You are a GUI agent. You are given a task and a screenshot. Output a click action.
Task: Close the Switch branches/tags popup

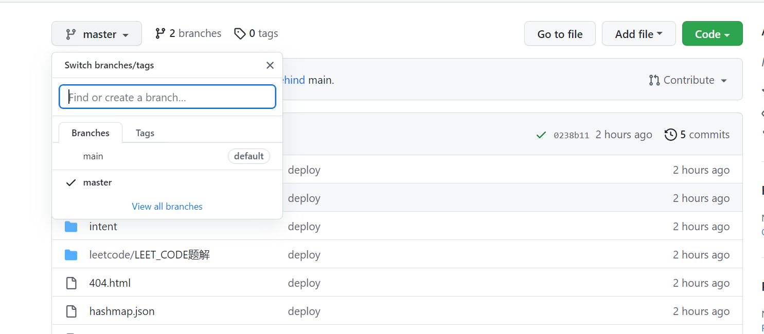click(x=270, y=65)
